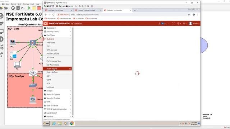This screenshot has width=230, height=129.
Task: Open Packet Capture page
Action: pyautogui.click(x=53, y=54)
